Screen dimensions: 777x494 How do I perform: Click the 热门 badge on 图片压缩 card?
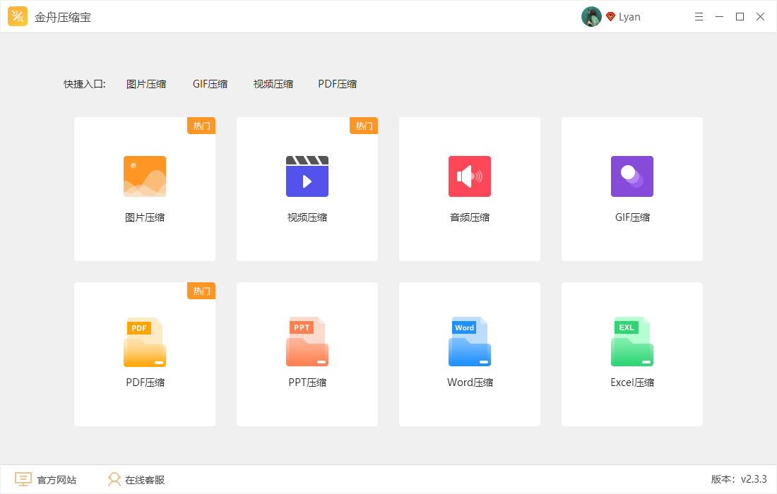[x=201, y=126]
